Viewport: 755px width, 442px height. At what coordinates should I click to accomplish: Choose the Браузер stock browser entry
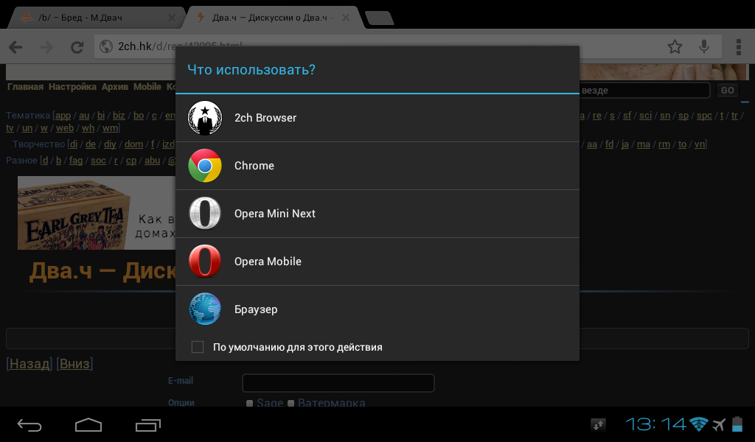coord(377,309)
